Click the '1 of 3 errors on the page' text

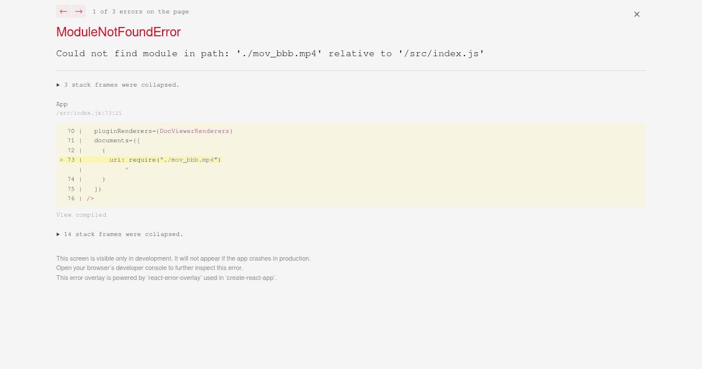pyautogui.click(x=140, y=12)
